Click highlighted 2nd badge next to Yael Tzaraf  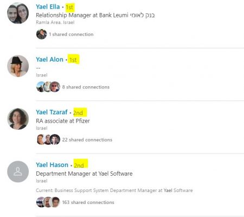tap(80, 112)
